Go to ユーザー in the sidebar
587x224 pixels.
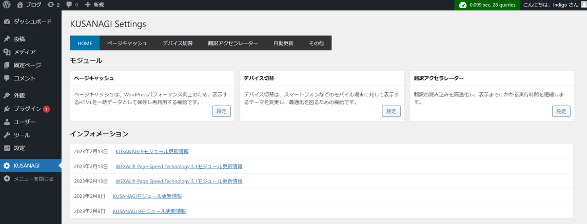pyautogui.click(x=24, y=122)
